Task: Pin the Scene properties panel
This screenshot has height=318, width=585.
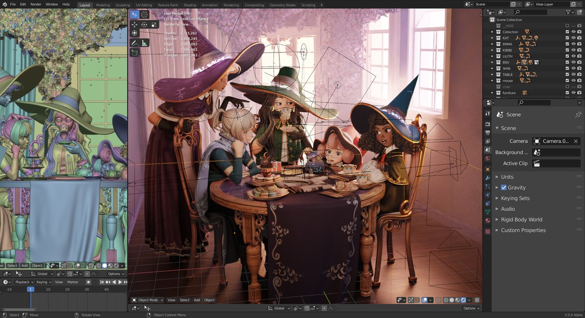Action: tap(578, 114)
